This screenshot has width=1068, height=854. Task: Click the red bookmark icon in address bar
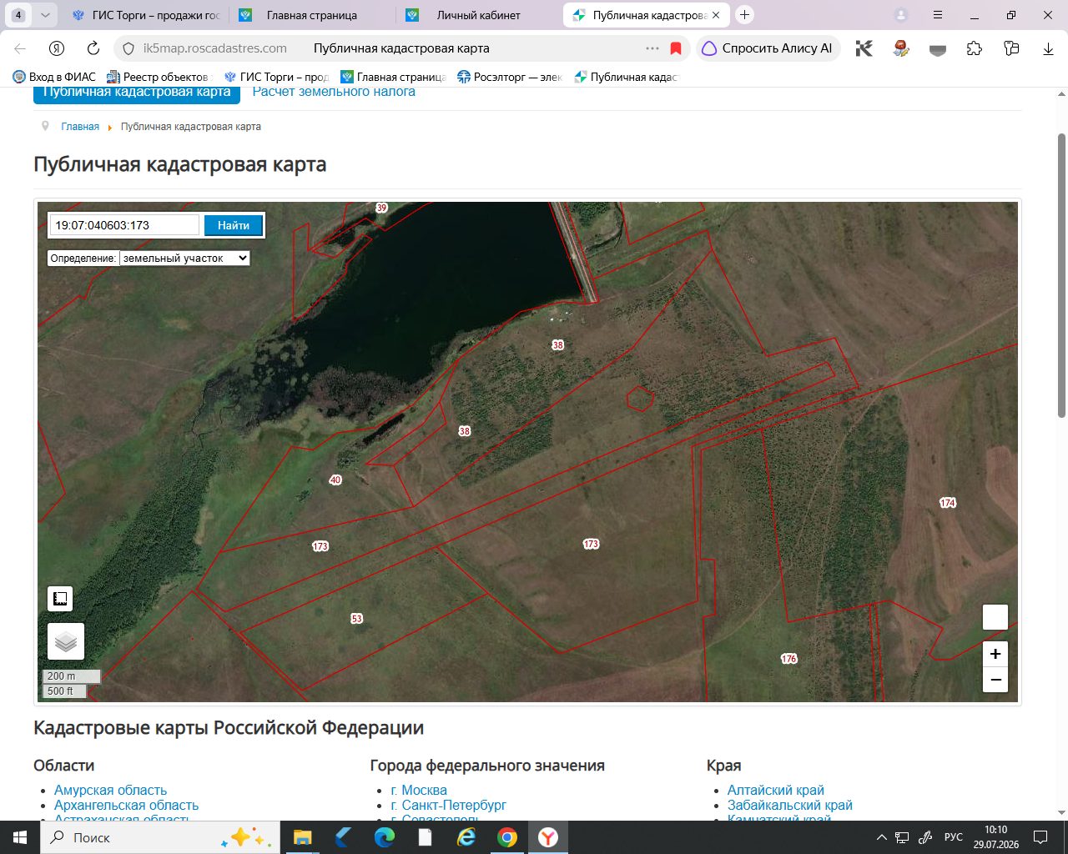676,48
